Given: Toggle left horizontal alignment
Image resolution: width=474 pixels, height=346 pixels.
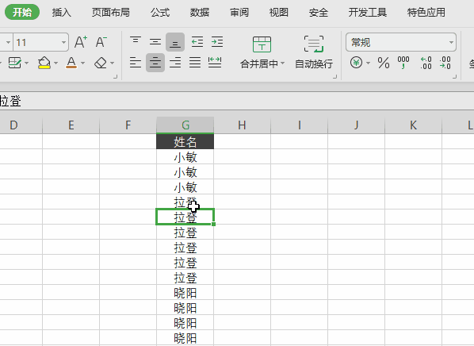Looking at the screenshot, I should pyautogui.click(x=136, y=63).
